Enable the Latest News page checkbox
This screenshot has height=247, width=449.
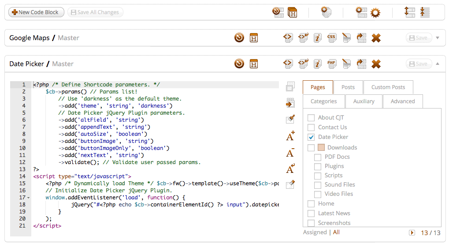point(311,213)
